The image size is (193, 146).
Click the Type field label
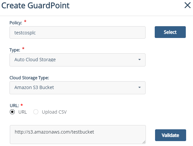coord(15,50)
